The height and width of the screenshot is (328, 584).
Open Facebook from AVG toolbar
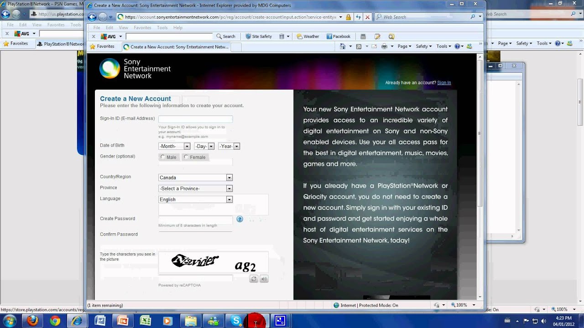point(339,36)
